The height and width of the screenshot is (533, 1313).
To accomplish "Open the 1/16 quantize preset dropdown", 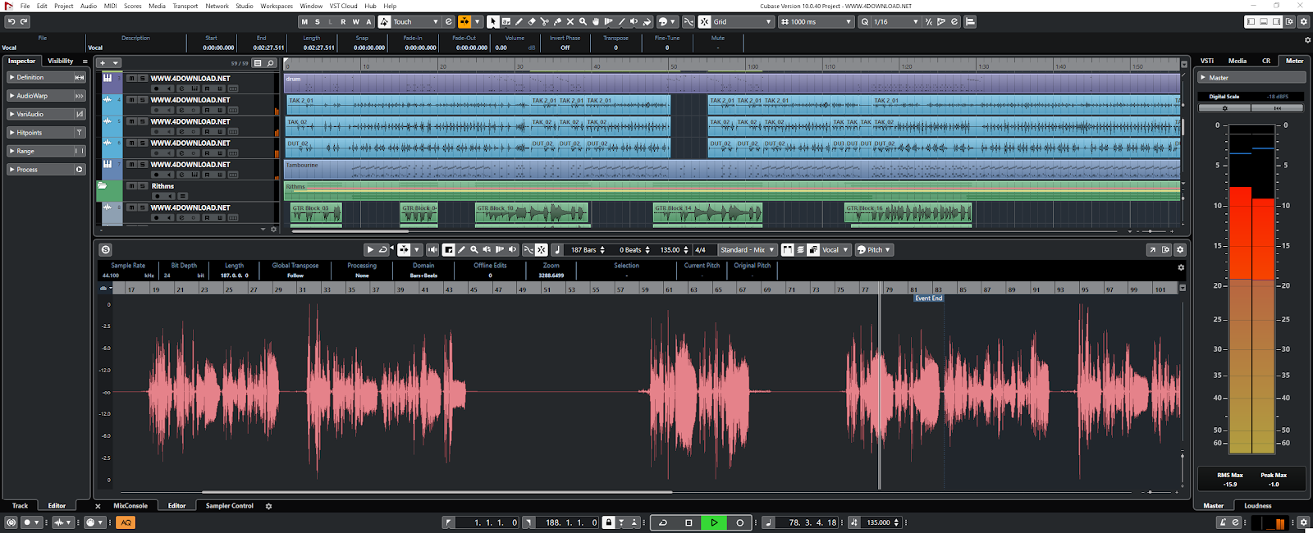I will [895, 21].
